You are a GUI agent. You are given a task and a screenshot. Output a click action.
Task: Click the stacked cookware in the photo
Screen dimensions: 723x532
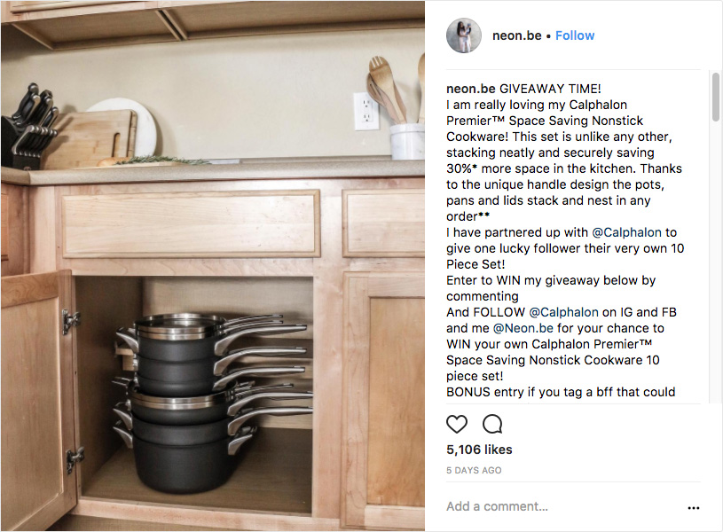point(213,399)
